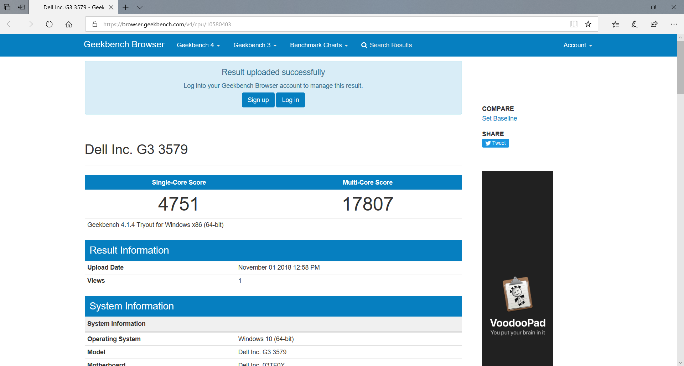
Task: Expand the Geekbench 3 dropdown
Action: pos(255,45)
